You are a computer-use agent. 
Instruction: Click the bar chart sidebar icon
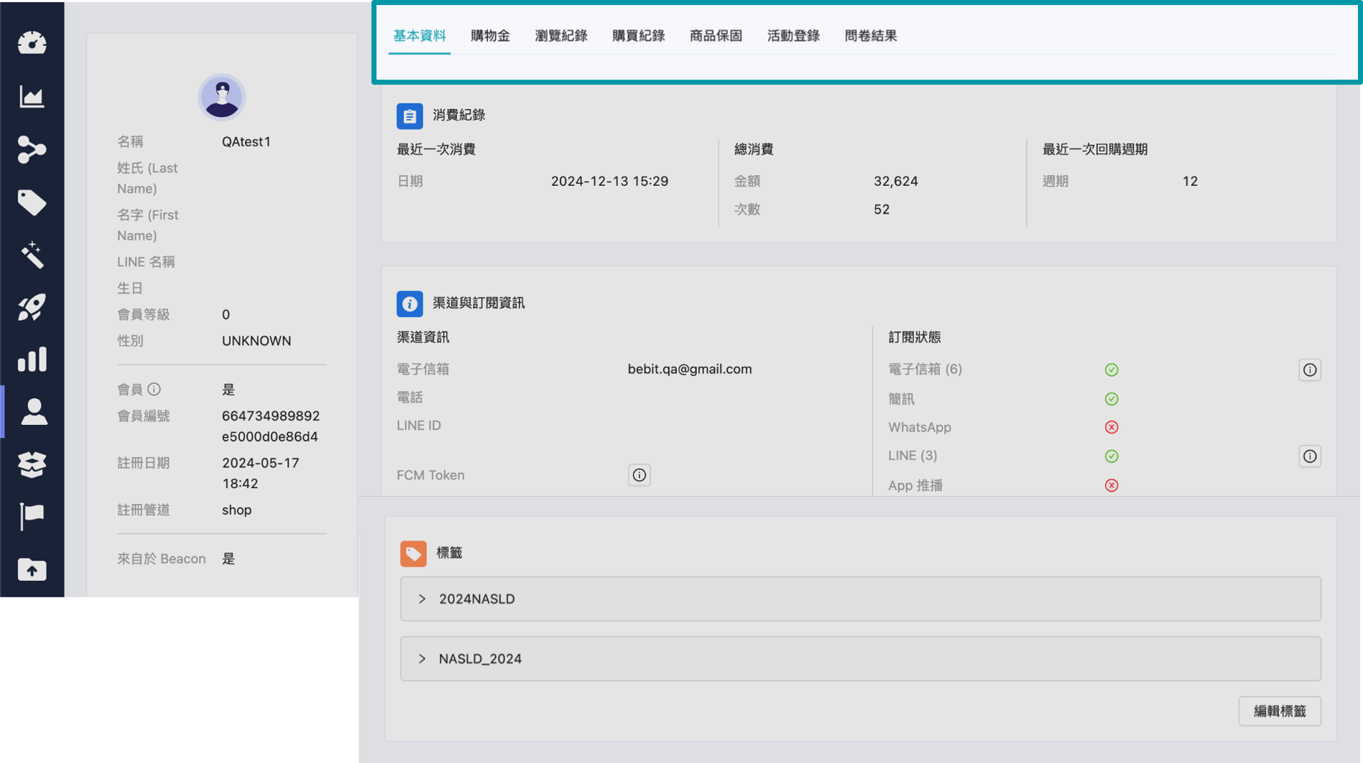[x=32, y=360]
